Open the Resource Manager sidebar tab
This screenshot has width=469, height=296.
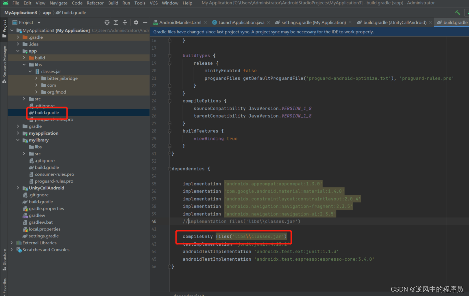pyautogui.click(x=4, y=64)
